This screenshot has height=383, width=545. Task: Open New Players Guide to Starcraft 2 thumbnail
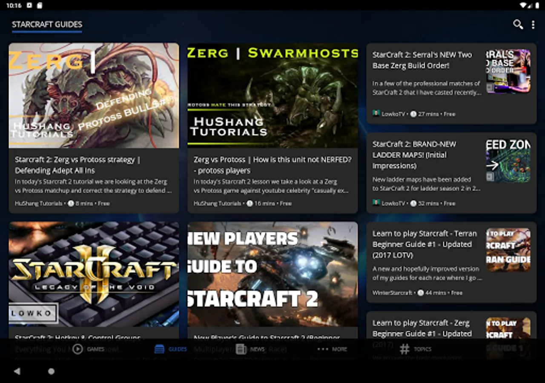click(272, 274)
